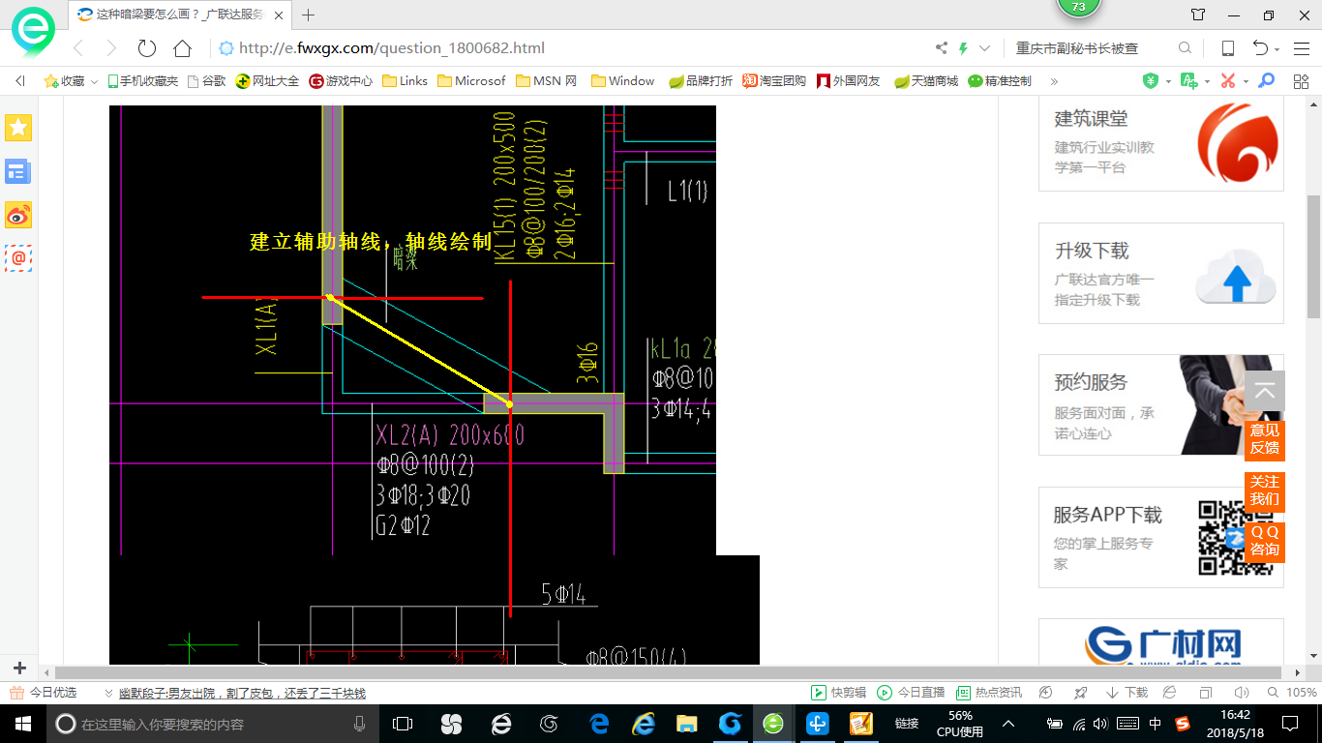The height and width of the screenshot is (743, 1322).
Task: Click the browser forward arrow
Action: (111, 48)
